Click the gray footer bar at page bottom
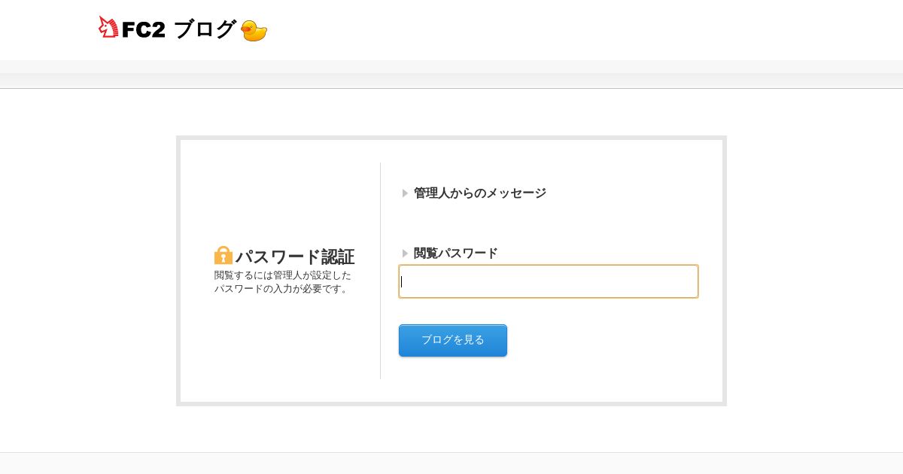Image resolution: width=903 pixels, height=474 pixels. 451,463
